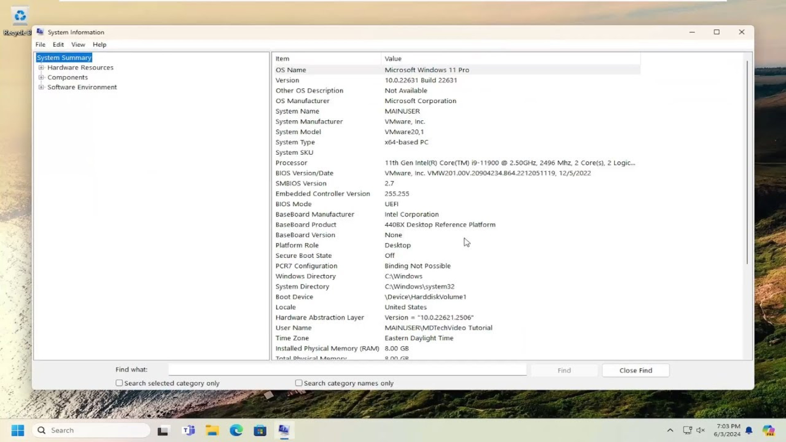The width and height of the screenshot is (786, 442).
Task: Select the Hardware Resources tree label
Action: 80,68
